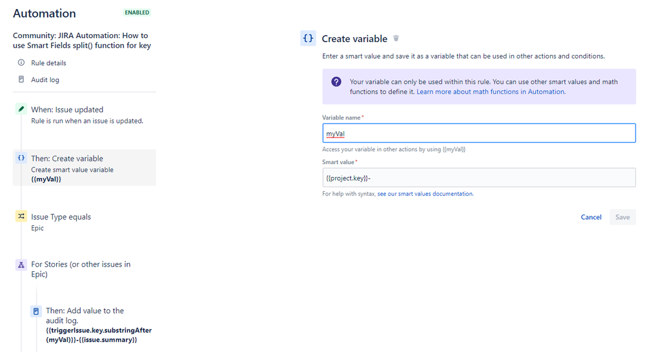Click the ENABLED status badge
Screen dimensions: 645x352
[137, 12]
